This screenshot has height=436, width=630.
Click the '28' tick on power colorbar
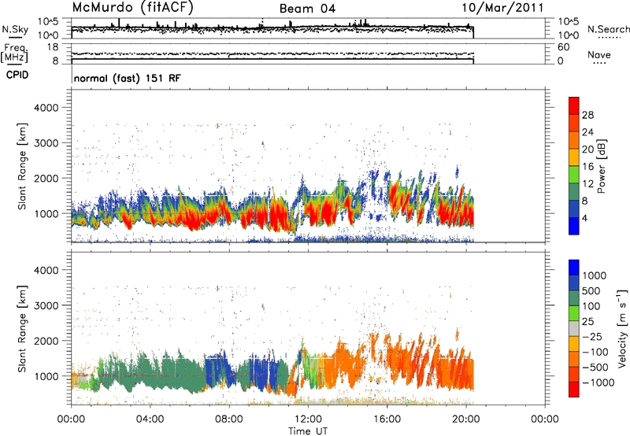tap(587, 115)
